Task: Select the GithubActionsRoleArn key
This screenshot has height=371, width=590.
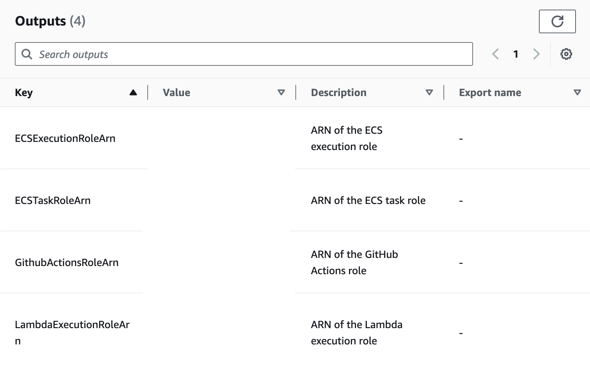Action: (67, 262)
